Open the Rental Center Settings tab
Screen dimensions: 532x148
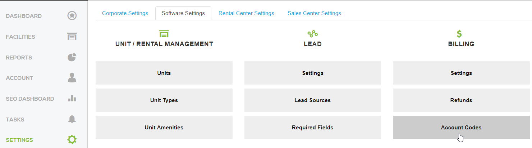point(246,13)
